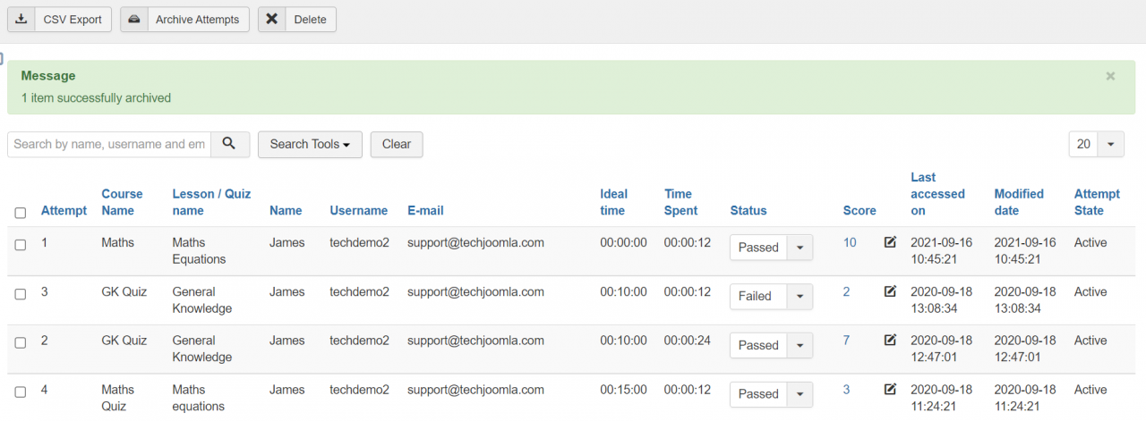Edit score for Maths Equations attempt 1
Screen dimensions: 1146x421
890,242
